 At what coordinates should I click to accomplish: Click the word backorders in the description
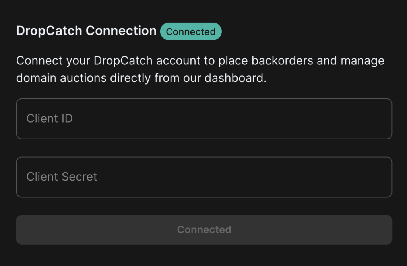pos(282,61)
